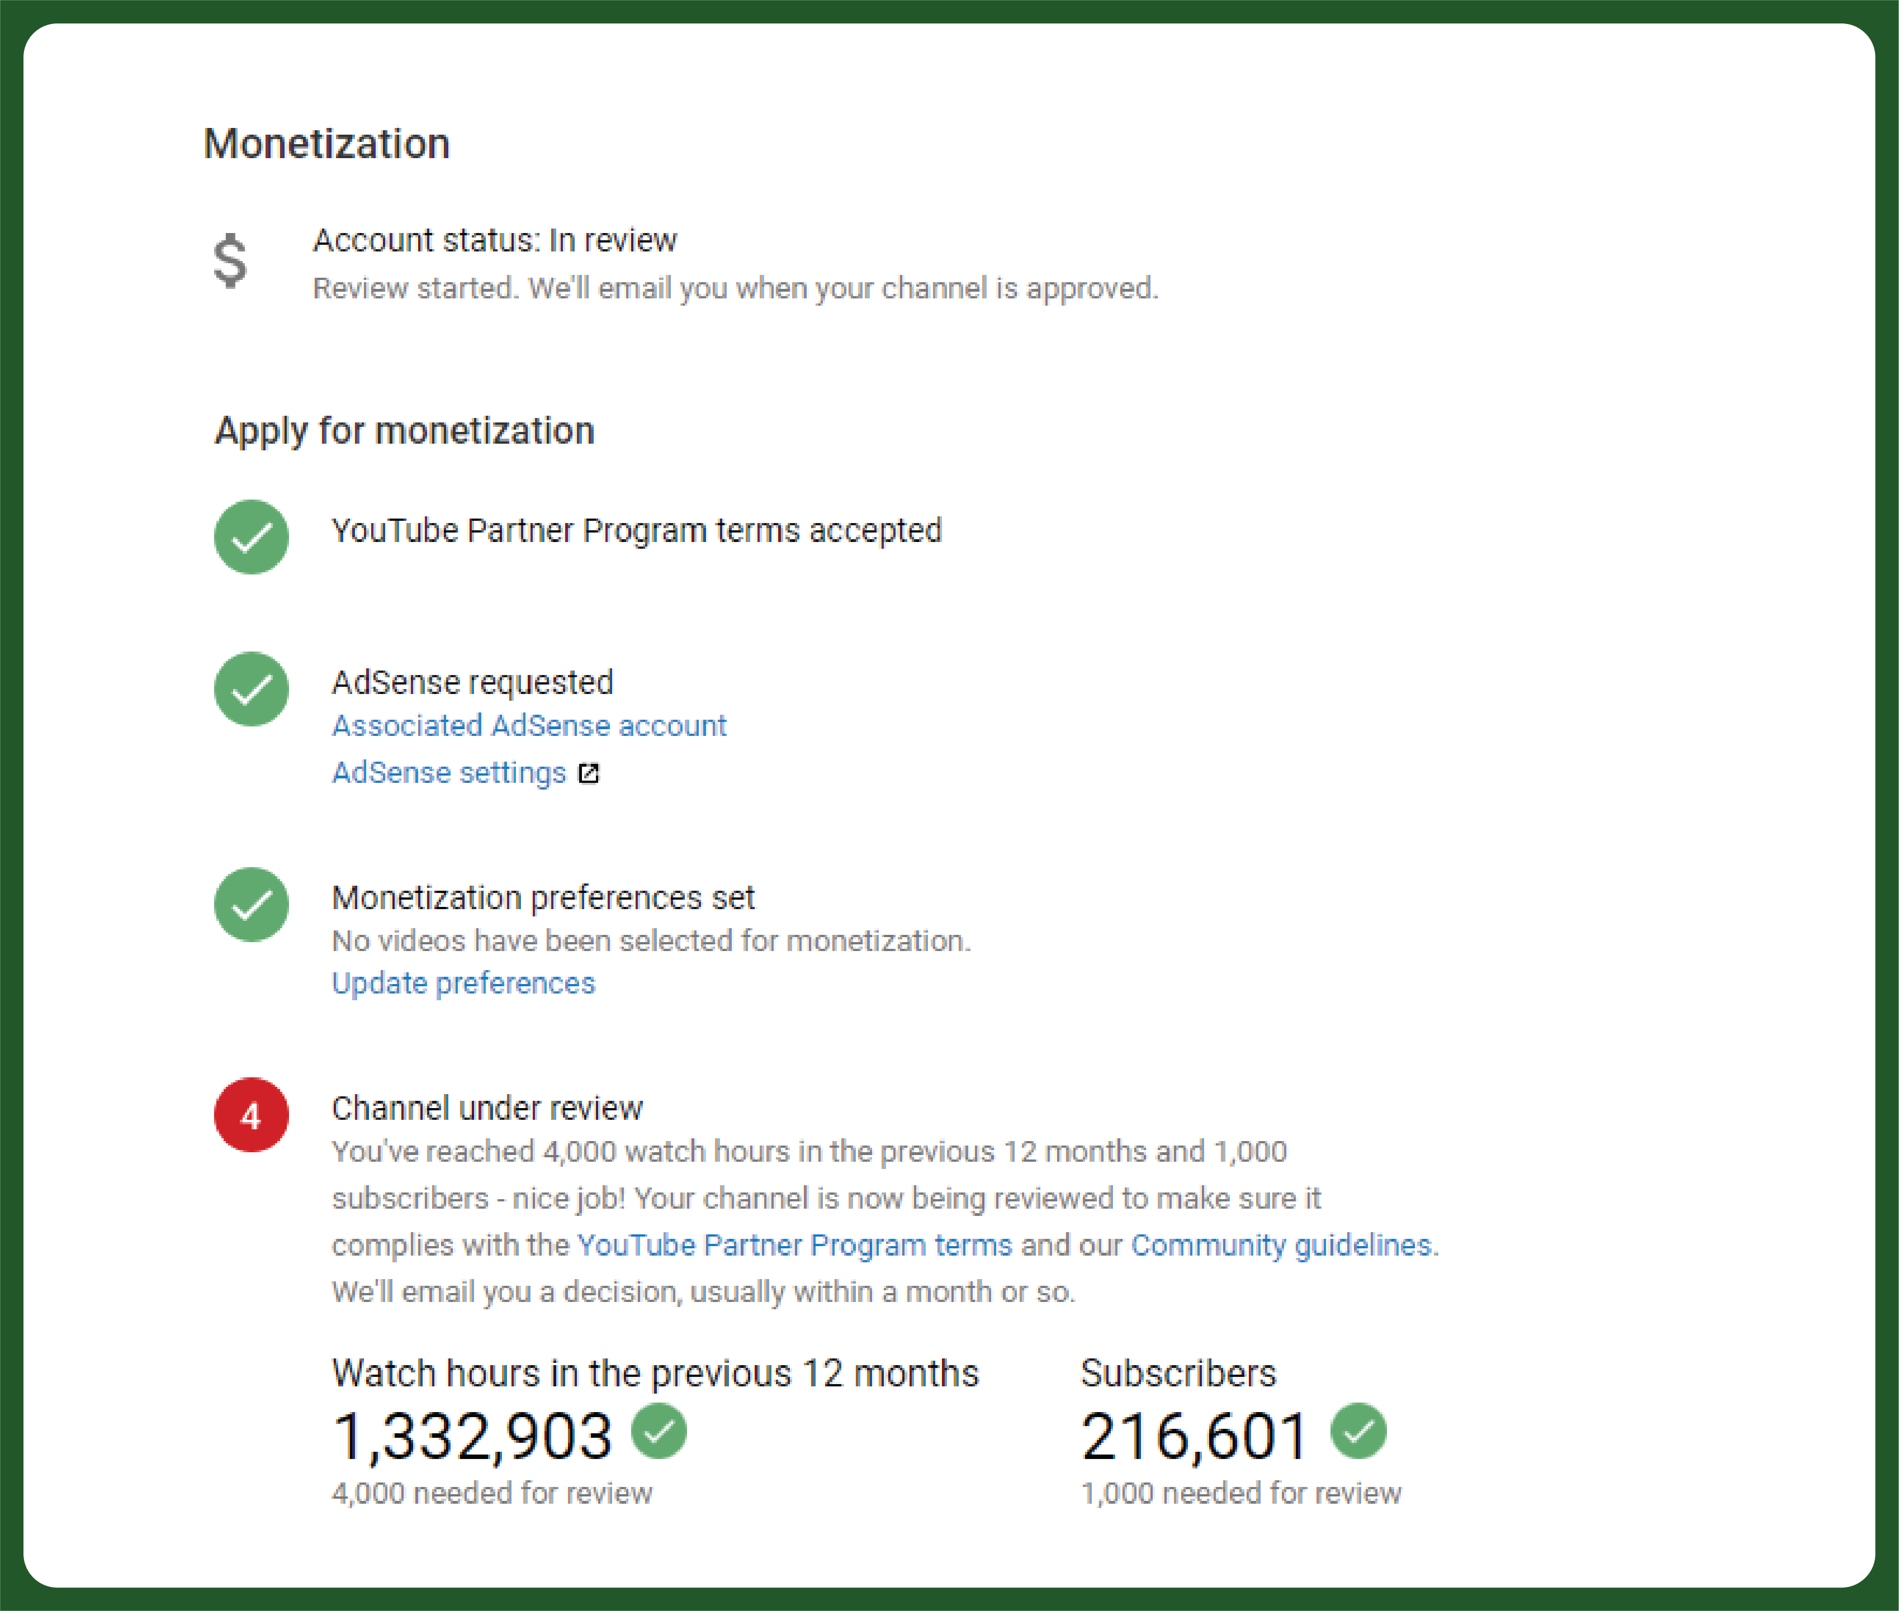Open the AdSense settings link
Screen dimensions: 1899x1611
click(448, 773)
